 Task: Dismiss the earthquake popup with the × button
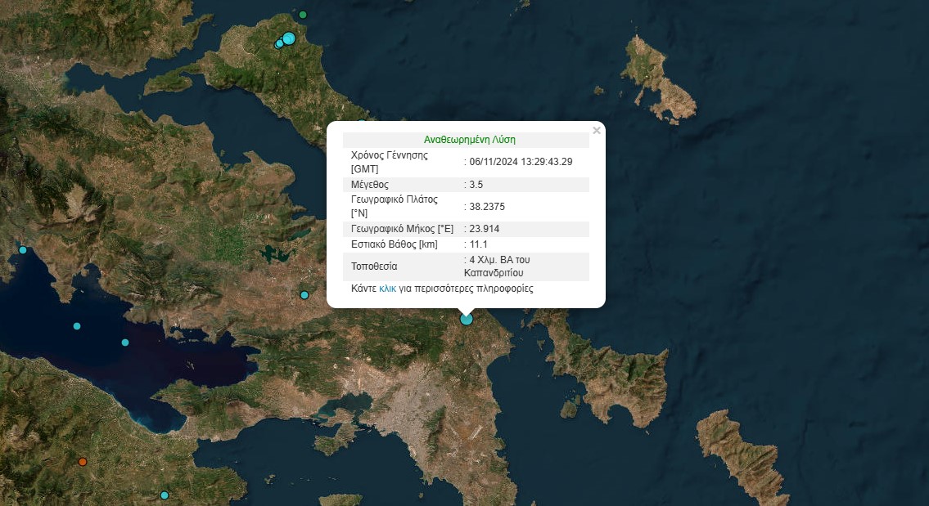tap(597, 130)
